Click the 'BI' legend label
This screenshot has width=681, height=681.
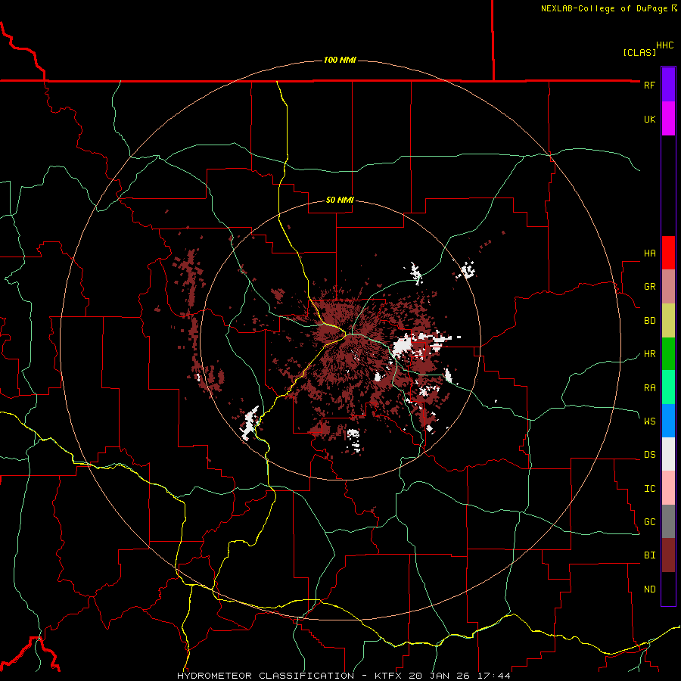tap(649, 555)
